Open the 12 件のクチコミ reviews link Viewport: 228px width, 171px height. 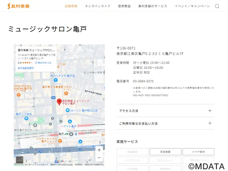(43, 63)
